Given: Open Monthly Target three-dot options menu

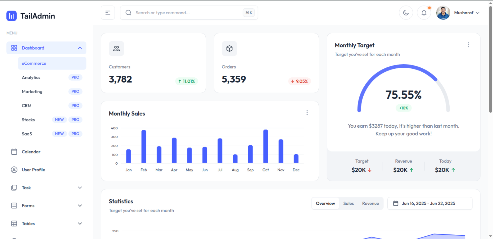Looking at the screenshot, I should pos(468,45).
